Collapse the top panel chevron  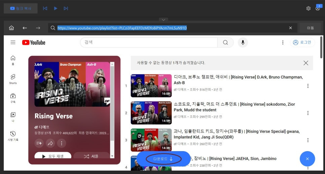point(164,20)
